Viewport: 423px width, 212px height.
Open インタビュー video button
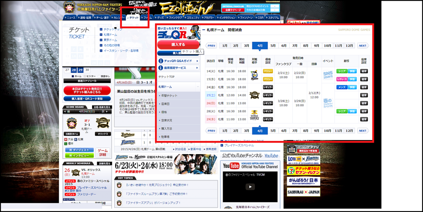click(x=79, y=156)
